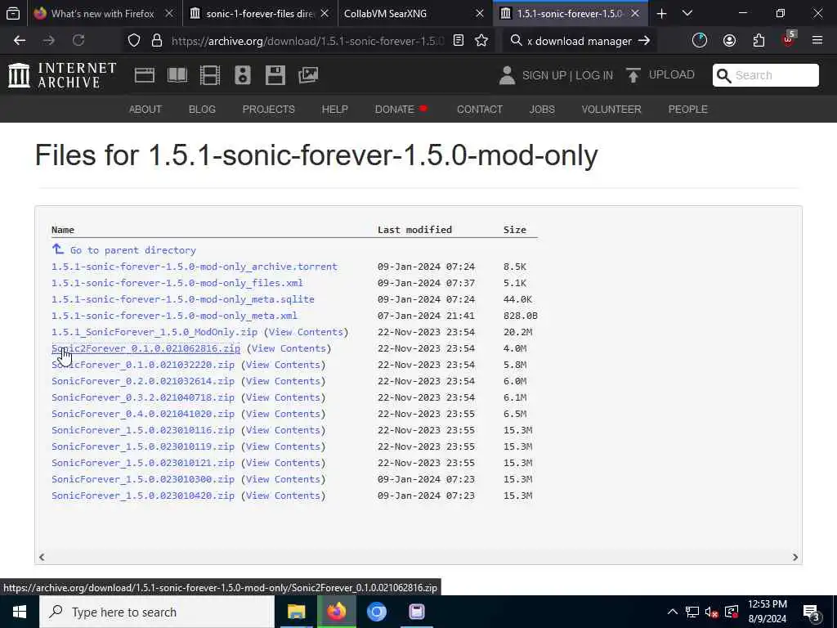Reload the current page
This screenshot has width=837, height=628.
78,41
